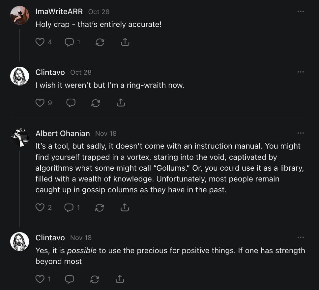Open options menu on Clintavo's Nov 18 reply
This screenshot has width=319, height=290.
pyautogui.click(x=301, y=237)
